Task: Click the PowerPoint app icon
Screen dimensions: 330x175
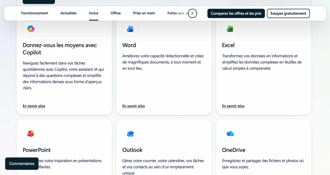Action: point(31,133)
